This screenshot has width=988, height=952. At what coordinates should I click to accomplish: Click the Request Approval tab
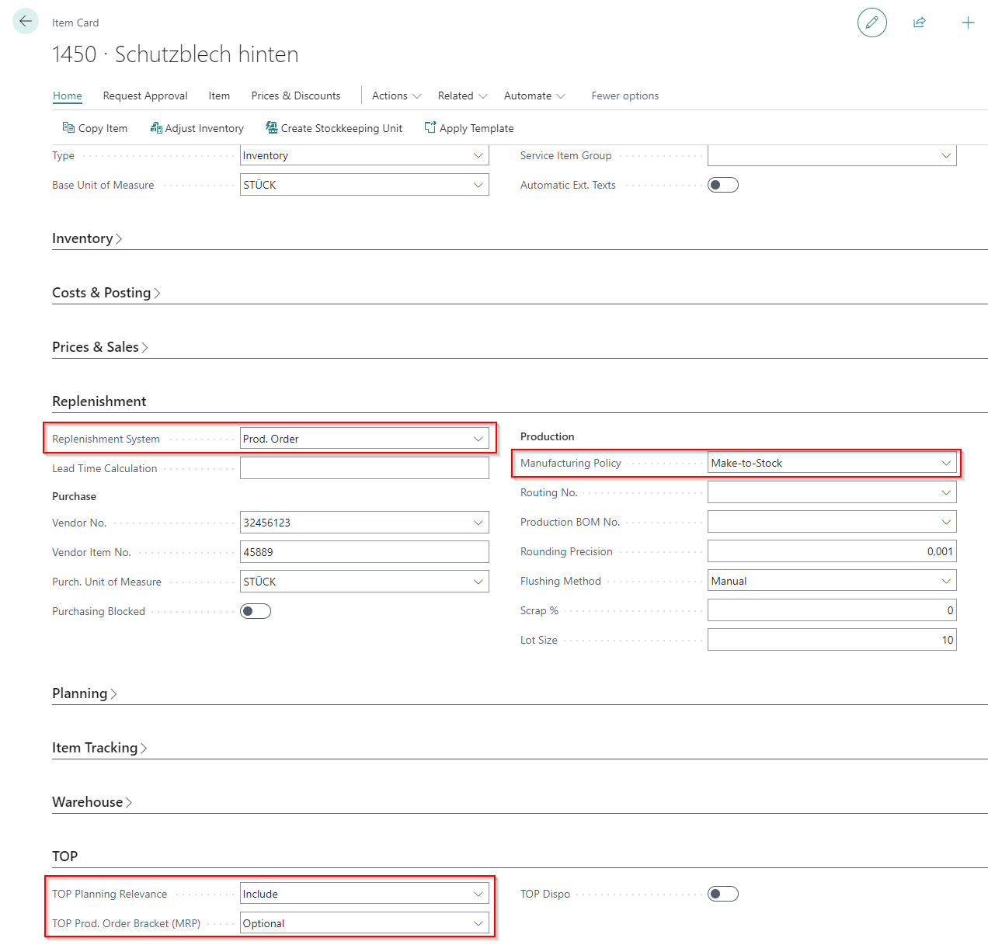[x=145, y=96]
